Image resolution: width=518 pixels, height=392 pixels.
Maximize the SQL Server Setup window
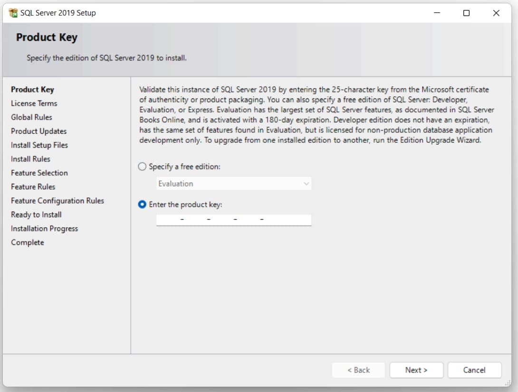coord(466,13)
